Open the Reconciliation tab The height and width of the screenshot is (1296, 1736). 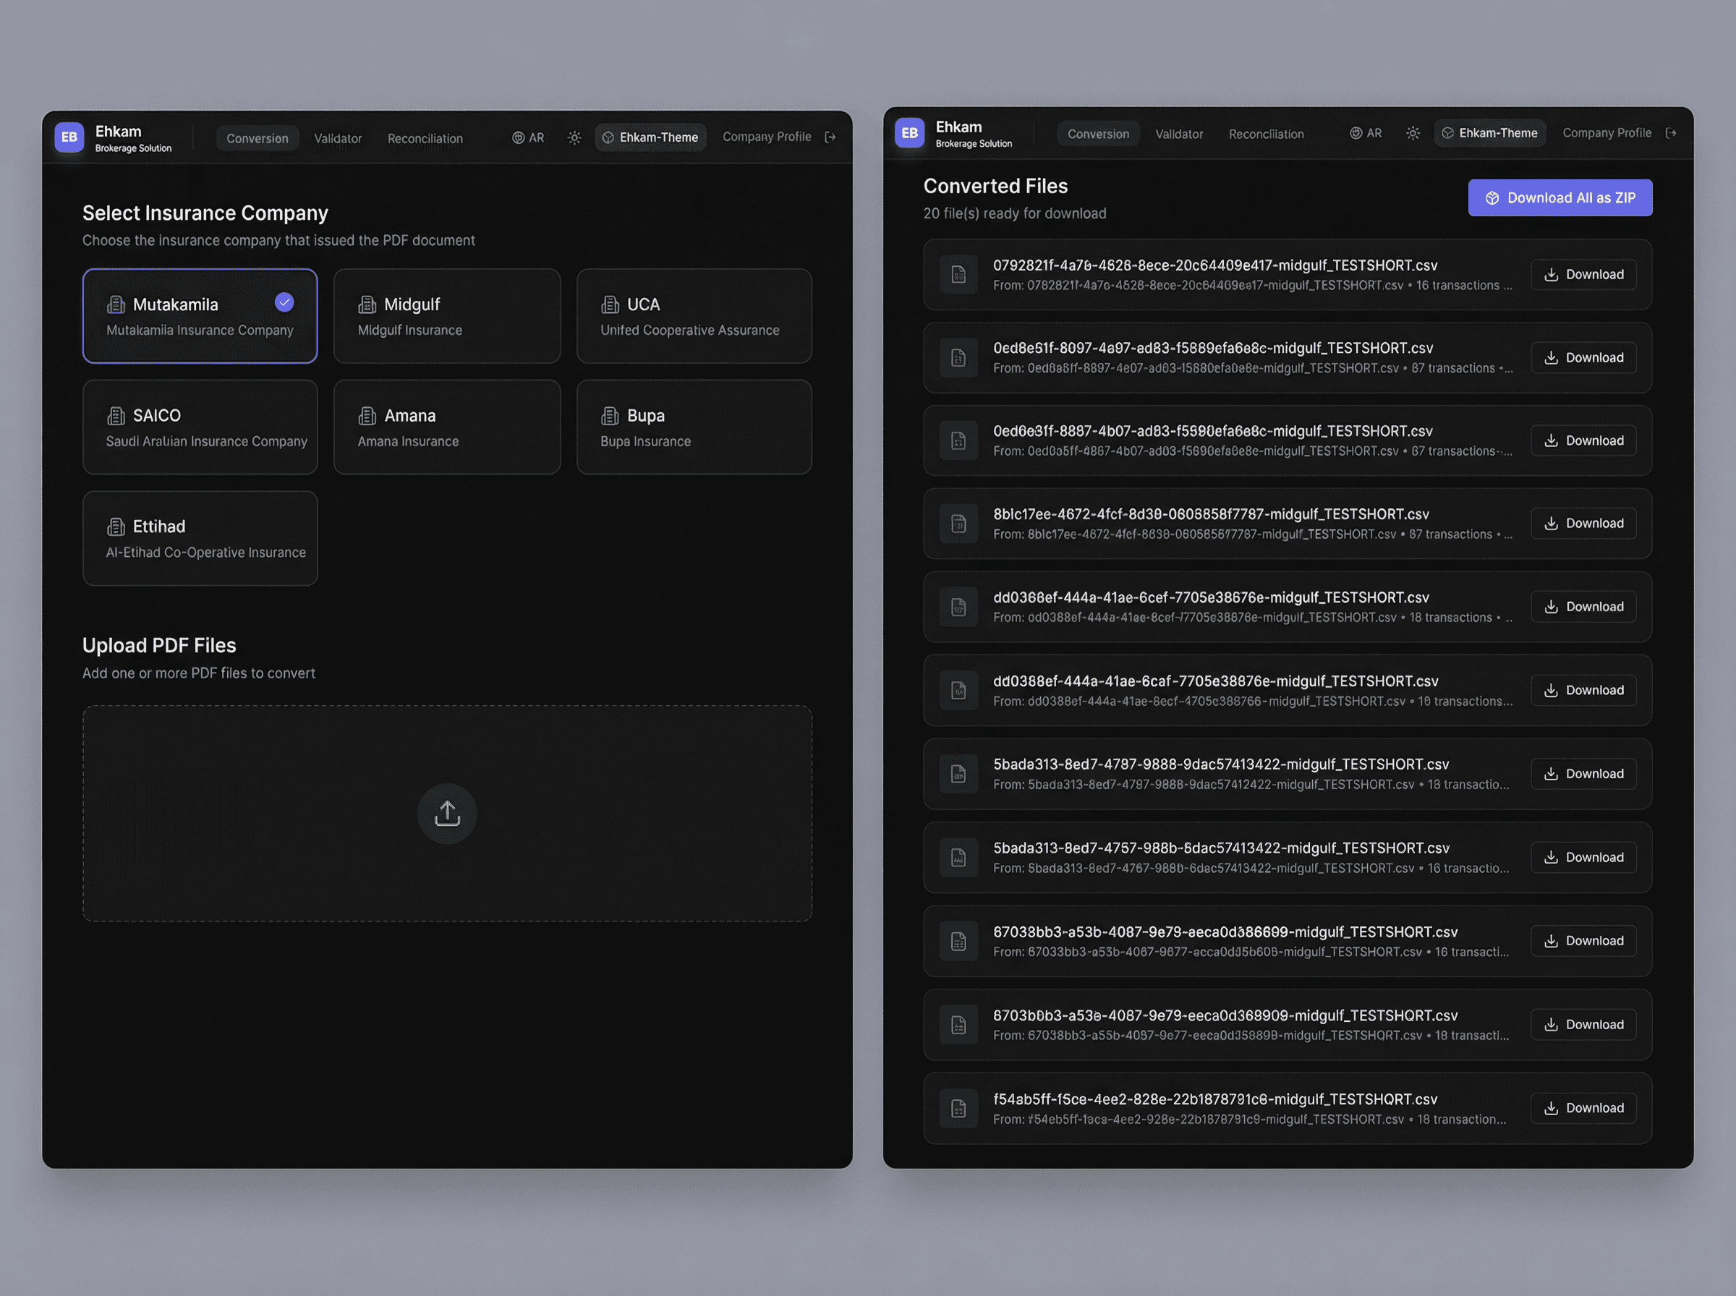coord(425,138)
